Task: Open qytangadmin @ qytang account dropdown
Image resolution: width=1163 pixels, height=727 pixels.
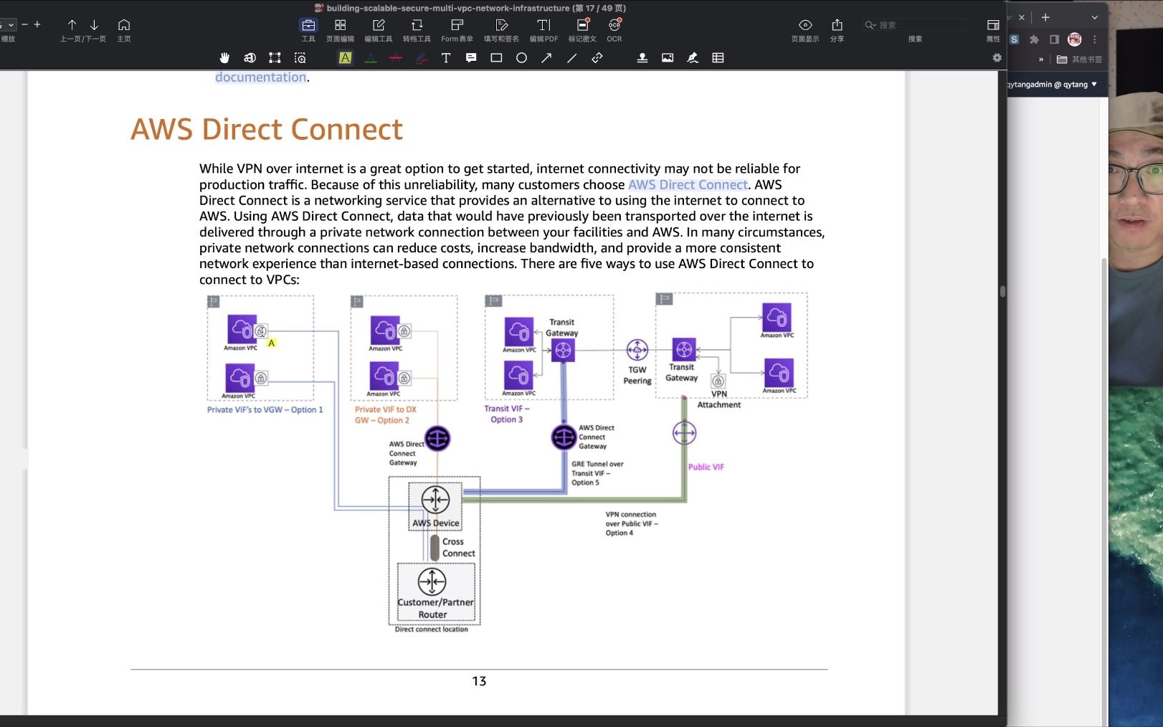Action: pyautogui.click(x=1052, y=85)
